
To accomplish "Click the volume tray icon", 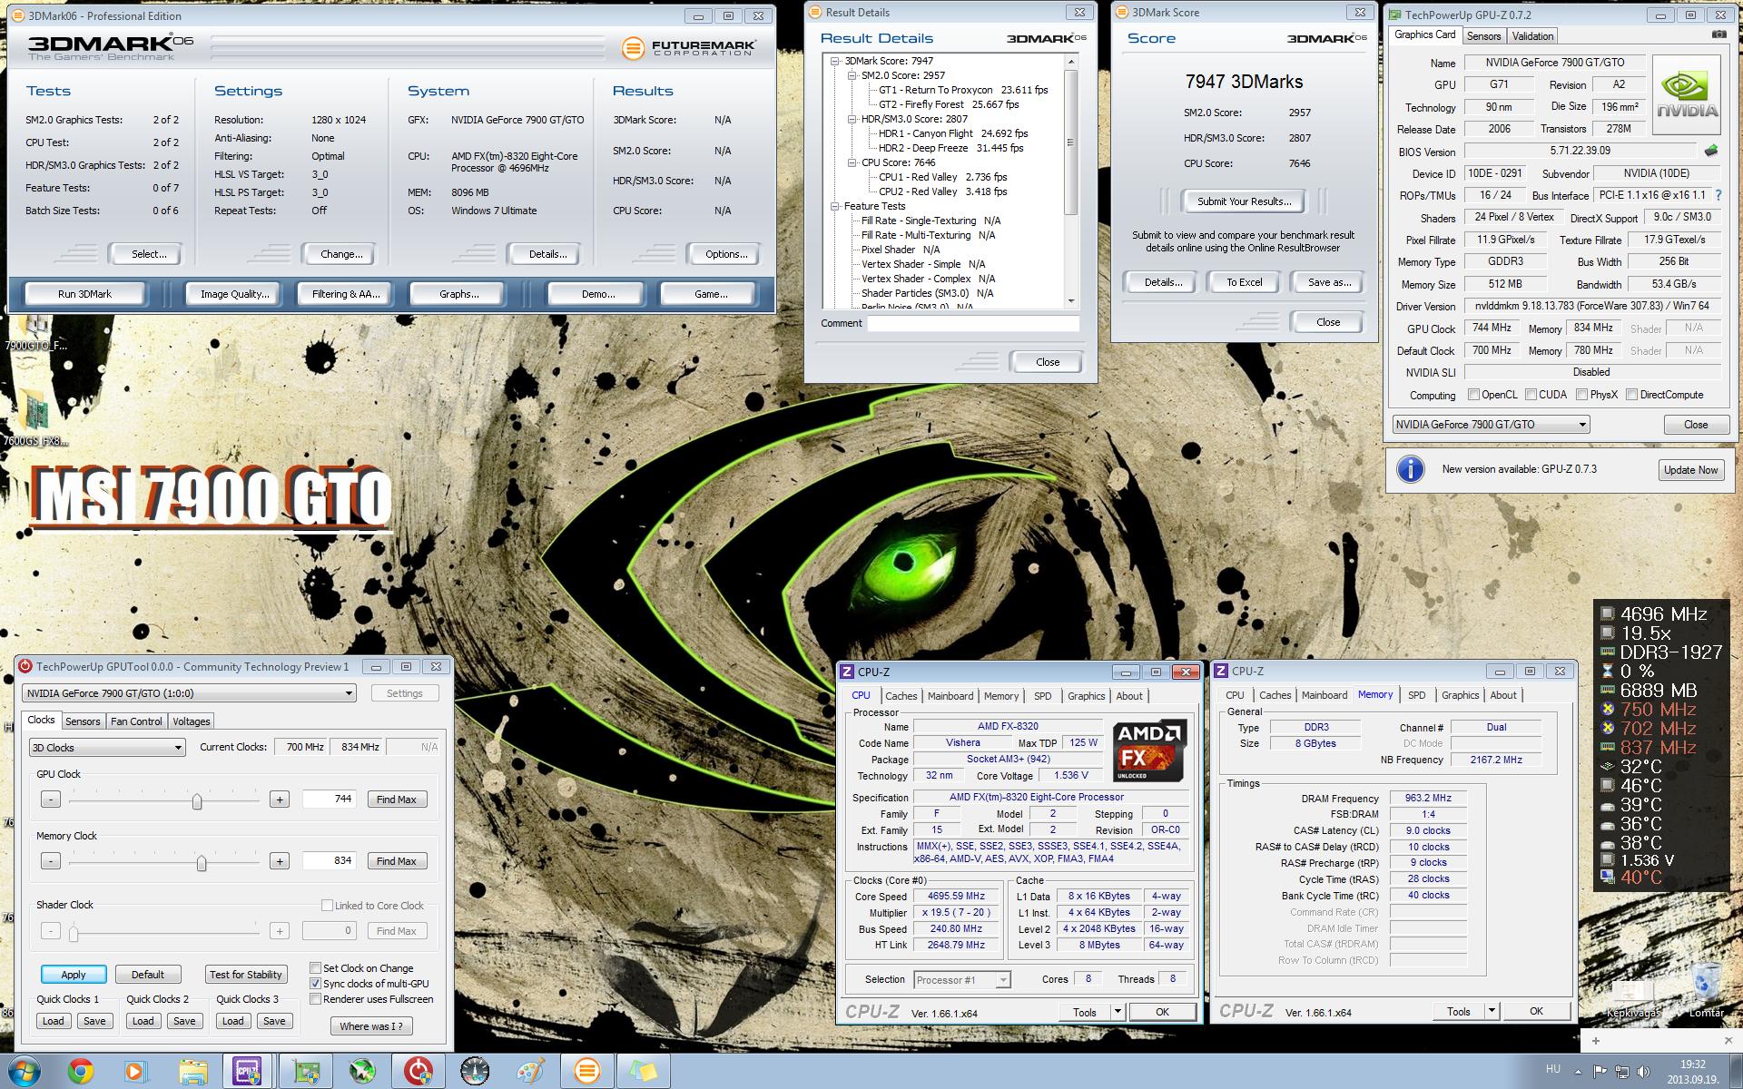I will [1641, 1072].
